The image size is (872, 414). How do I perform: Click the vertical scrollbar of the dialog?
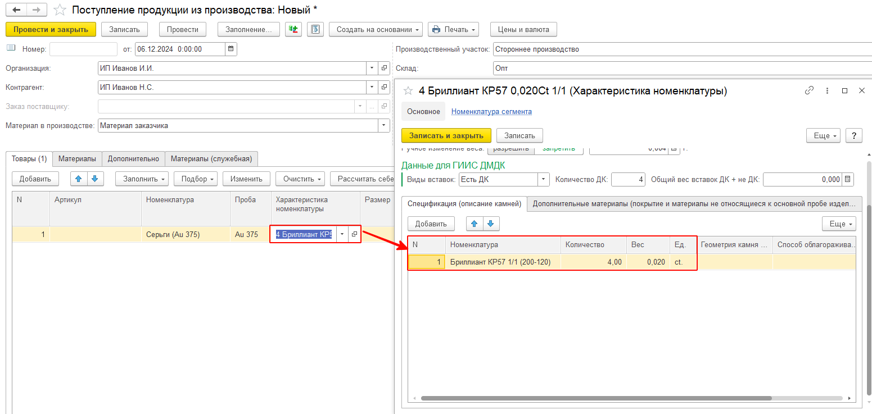point(869,299)
